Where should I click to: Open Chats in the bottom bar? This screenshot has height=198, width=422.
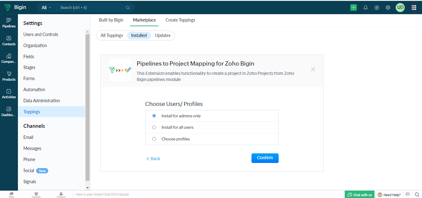coord(11,195)
